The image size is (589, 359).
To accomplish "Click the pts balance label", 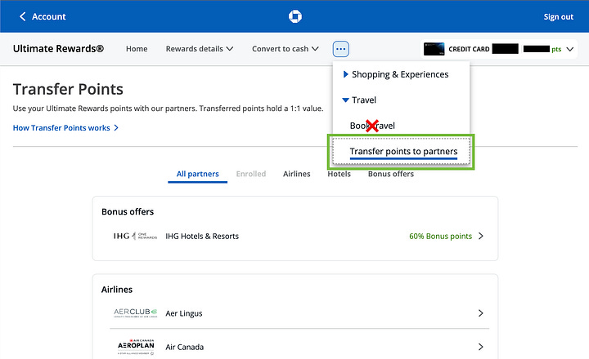I will [556, 49].
